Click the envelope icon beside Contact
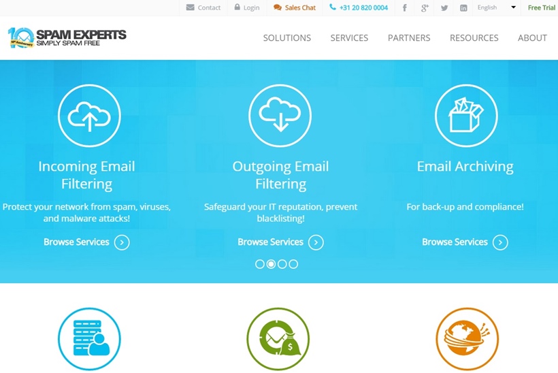 (x=191, y=7)
